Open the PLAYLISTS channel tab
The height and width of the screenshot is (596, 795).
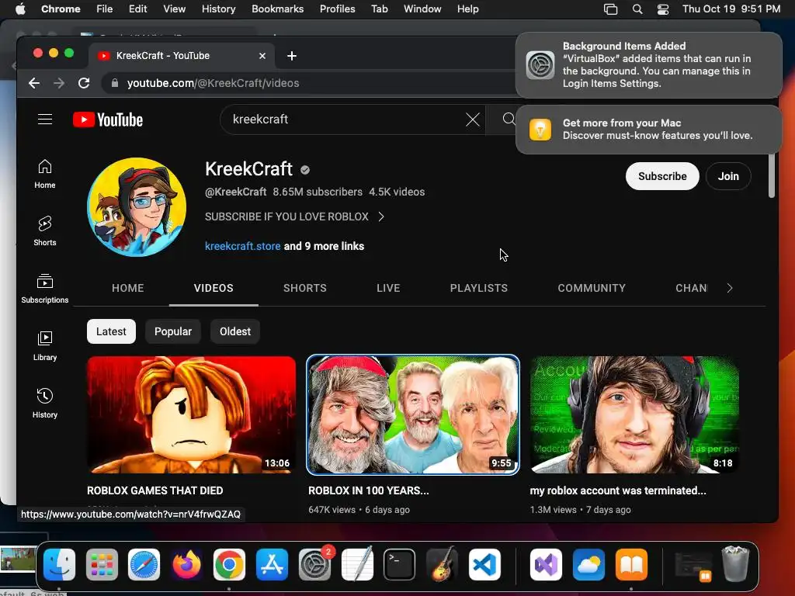point(478,288)
